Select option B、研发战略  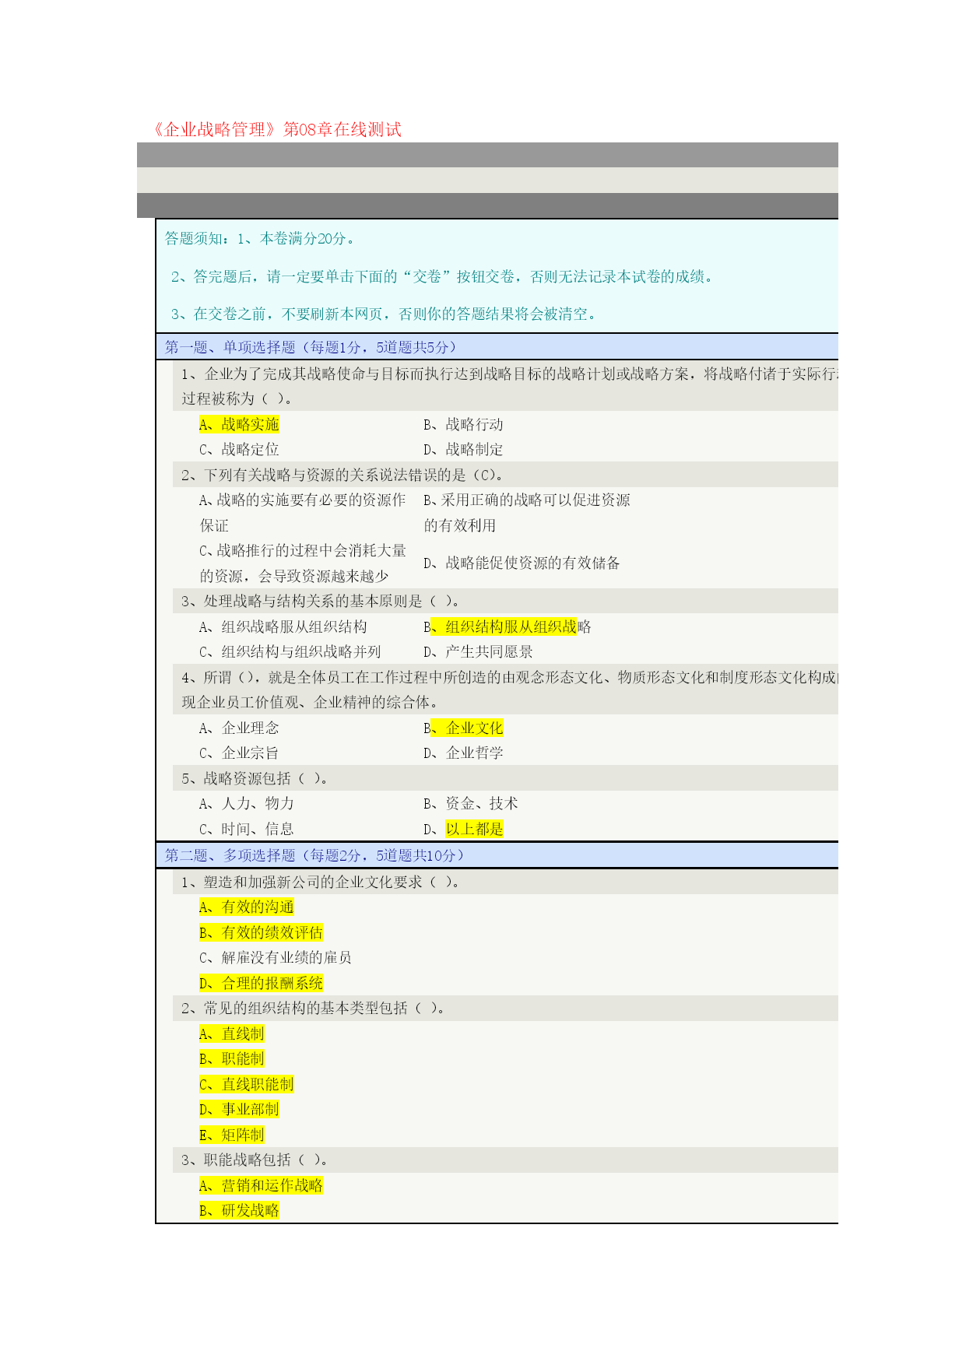[x=239, y=1210]
